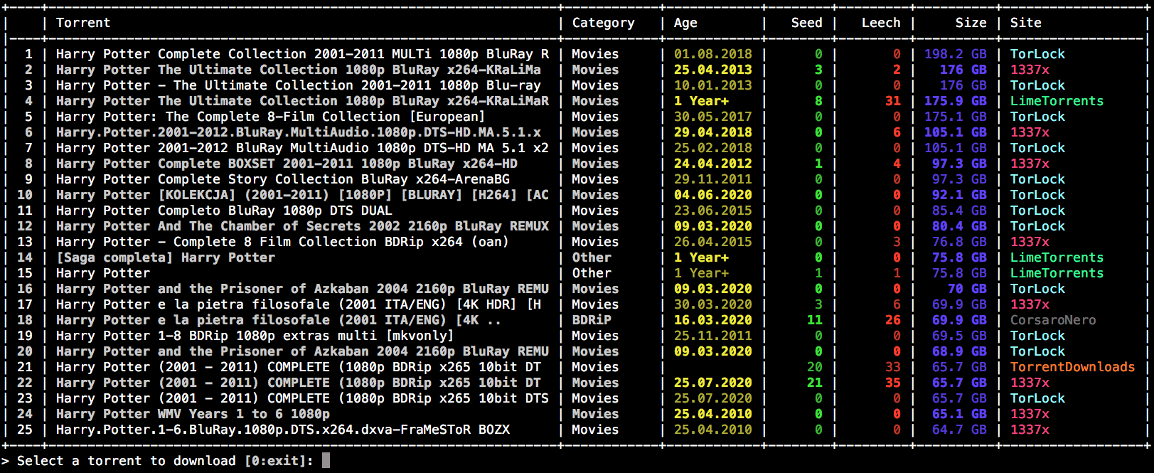1154x473 pixels.
Task: Select 'Chamber of Secrets 2002 2160p BluRay REMUX'
Action: coord(302,226)
